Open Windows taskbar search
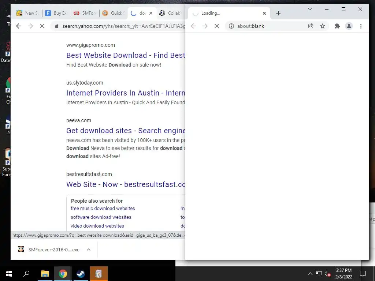The height and width of the screenshot is (281, 375). tap(26, 274)
